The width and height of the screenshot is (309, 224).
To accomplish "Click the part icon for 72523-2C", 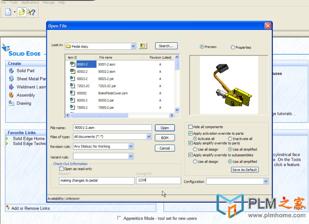I will click(x=73, y=86).
